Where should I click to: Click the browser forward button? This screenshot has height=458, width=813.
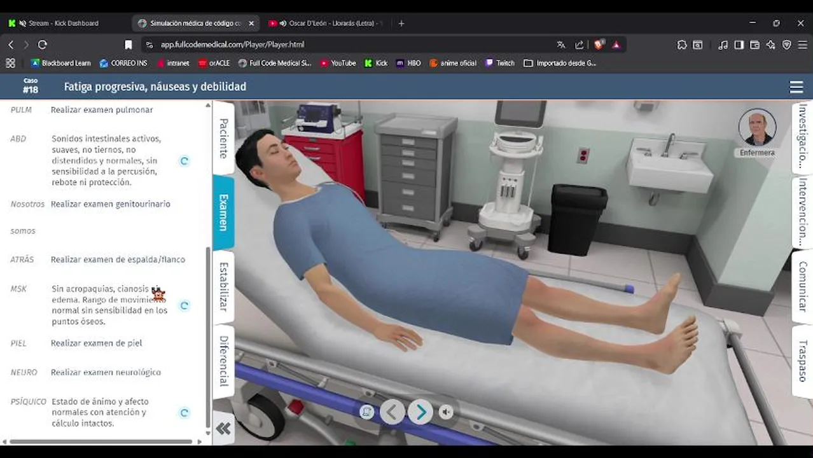click(x=26, y=45)
